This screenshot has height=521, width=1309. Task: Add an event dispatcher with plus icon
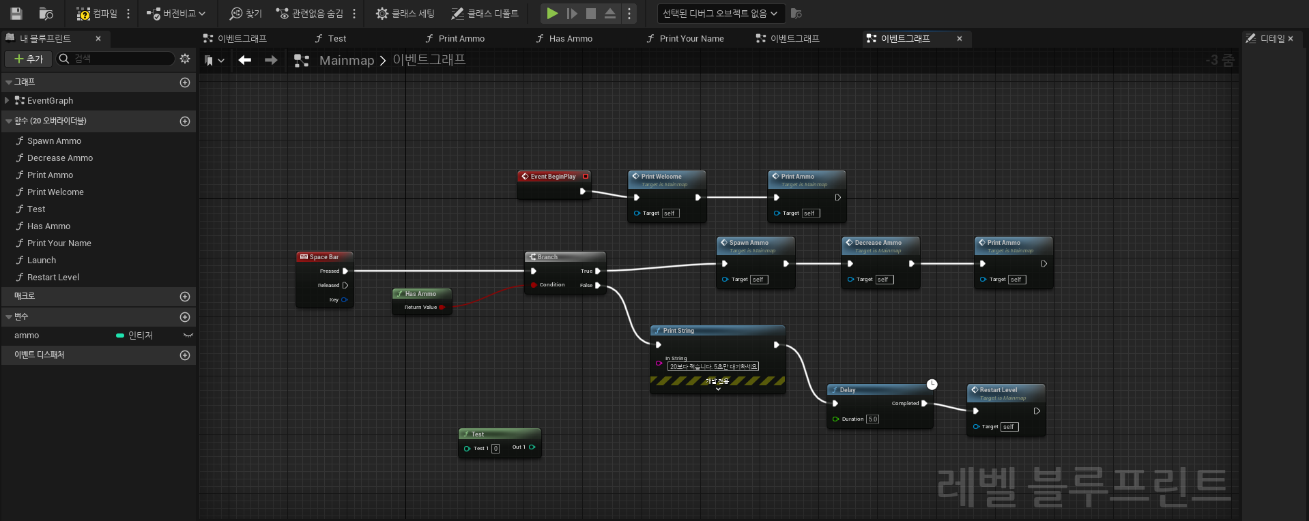click(185, 355)
